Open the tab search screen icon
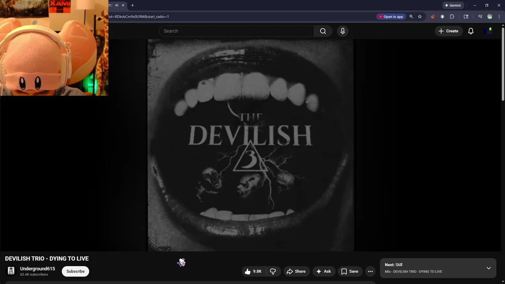The image size is (505, 284). coord(466,17)
